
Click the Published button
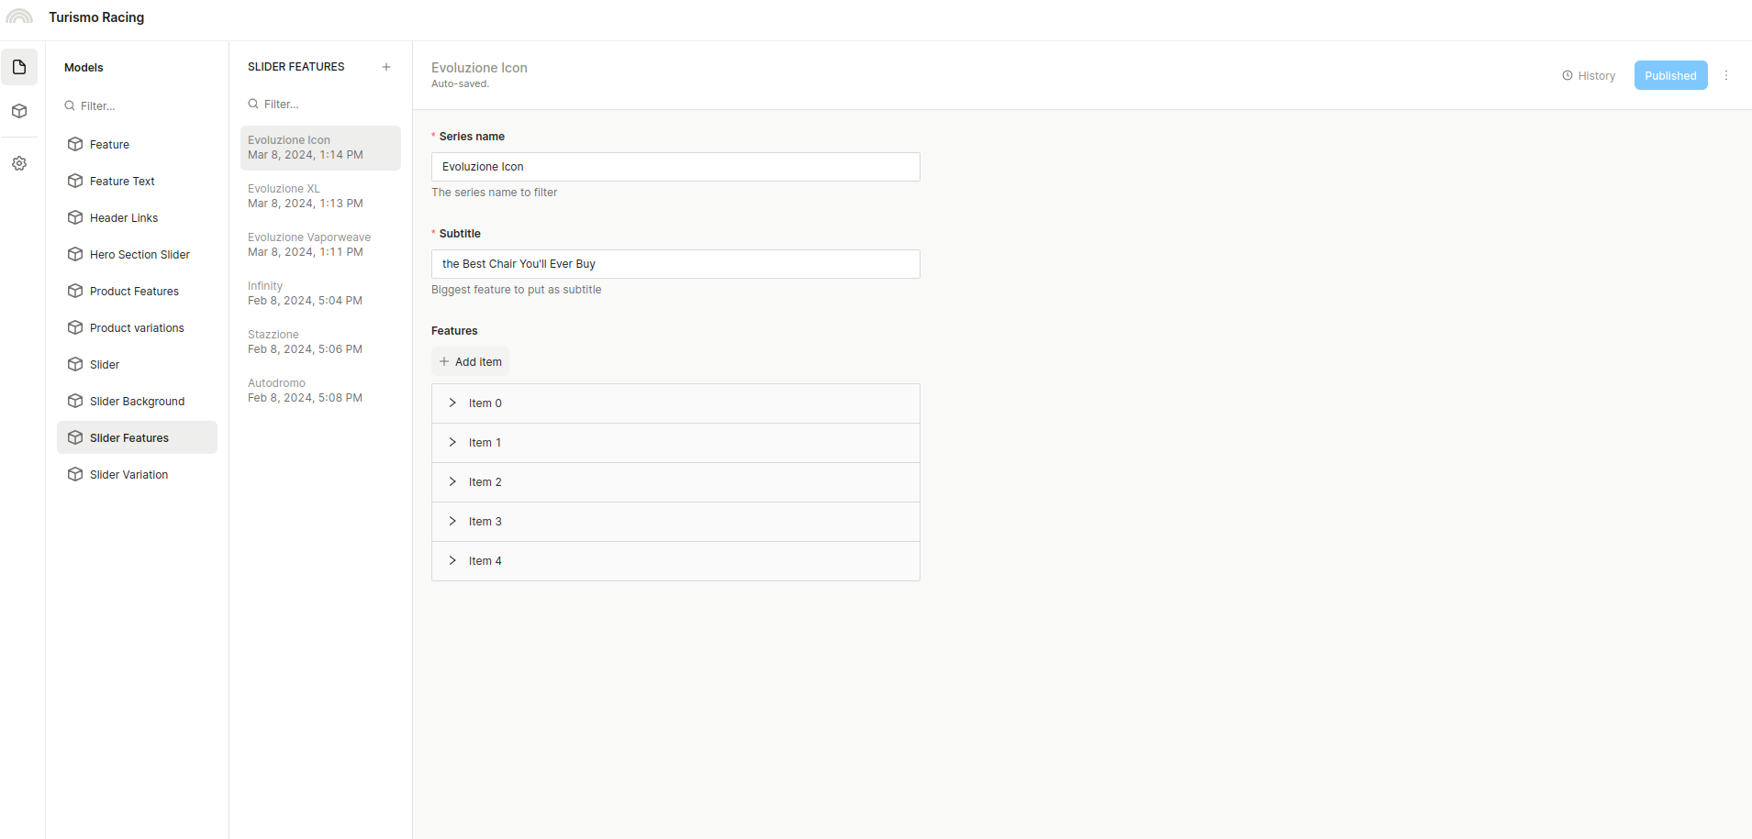click(1670, 75)
